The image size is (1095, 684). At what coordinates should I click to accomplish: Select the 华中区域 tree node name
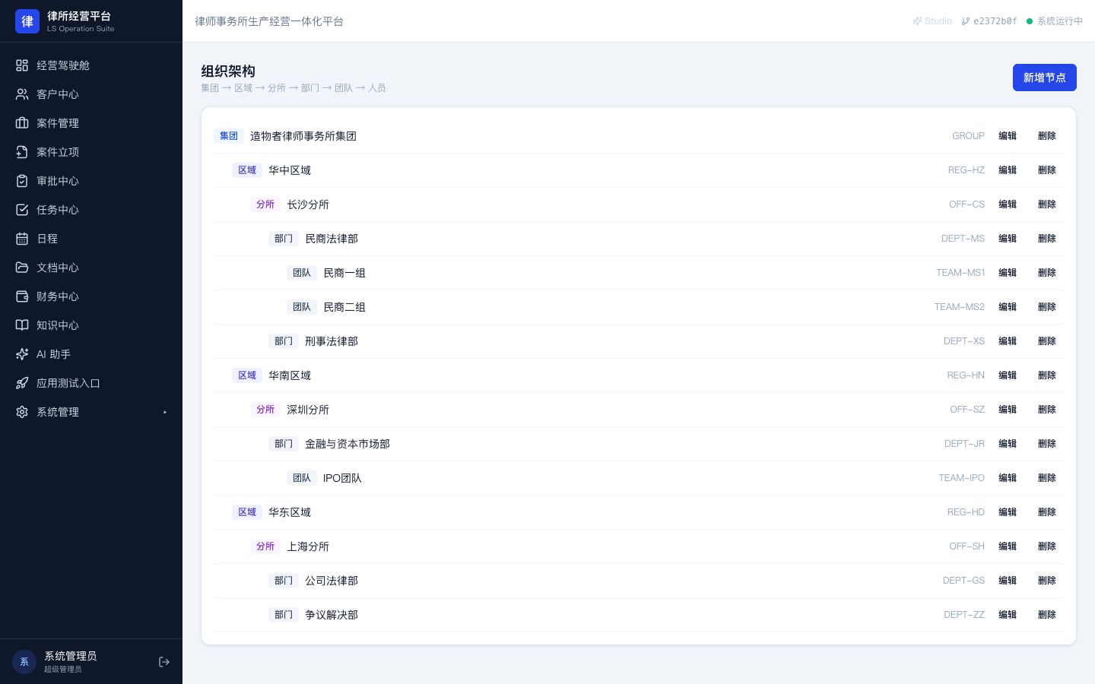pos(290,170)
